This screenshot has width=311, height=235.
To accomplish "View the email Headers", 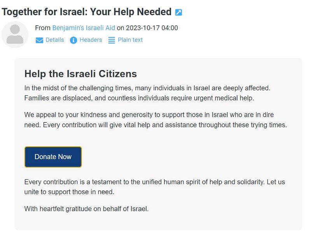I will point(91,40).
